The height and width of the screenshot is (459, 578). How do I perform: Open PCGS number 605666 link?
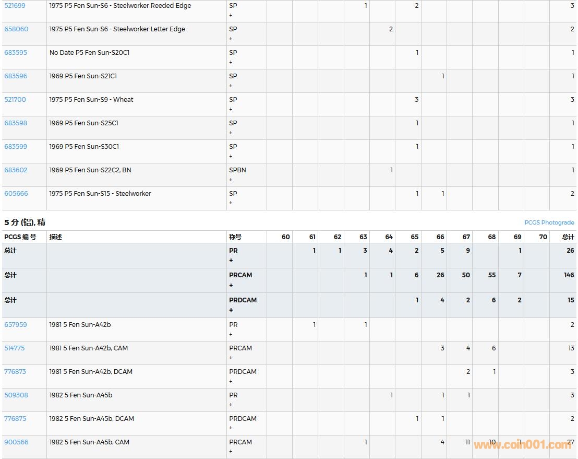[x=16, y=194]
